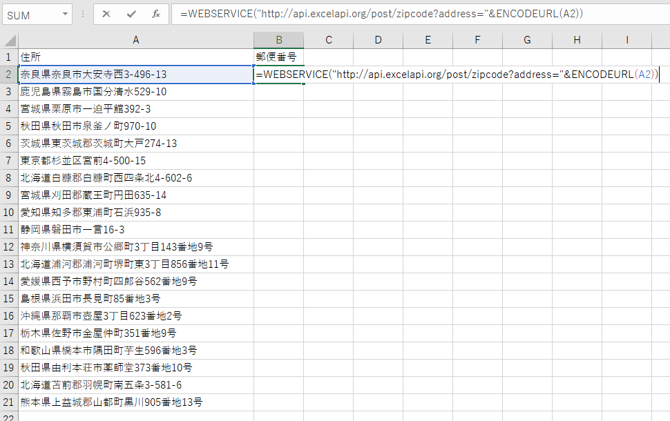The image size is (670, 421).
Task: Select column I header
Action: 626,40
